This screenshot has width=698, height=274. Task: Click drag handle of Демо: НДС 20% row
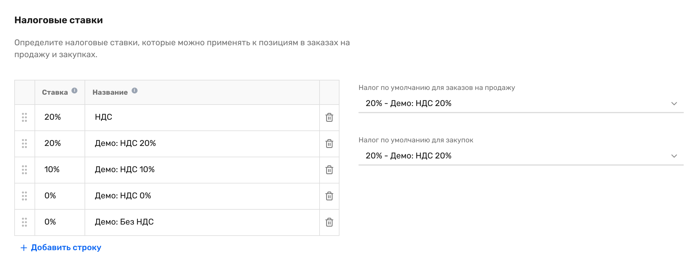pyautogui.click(x=24, y=144)
